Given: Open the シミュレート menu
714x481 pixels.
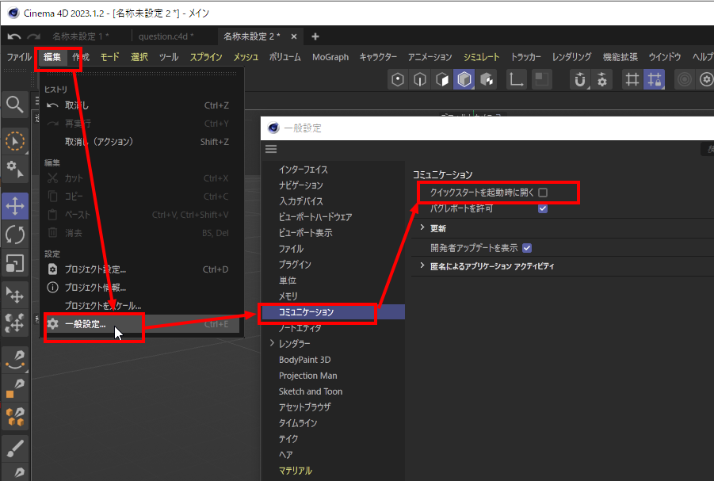Looking at the screenshot, I should pyautogui.click(x=481, y=57).
